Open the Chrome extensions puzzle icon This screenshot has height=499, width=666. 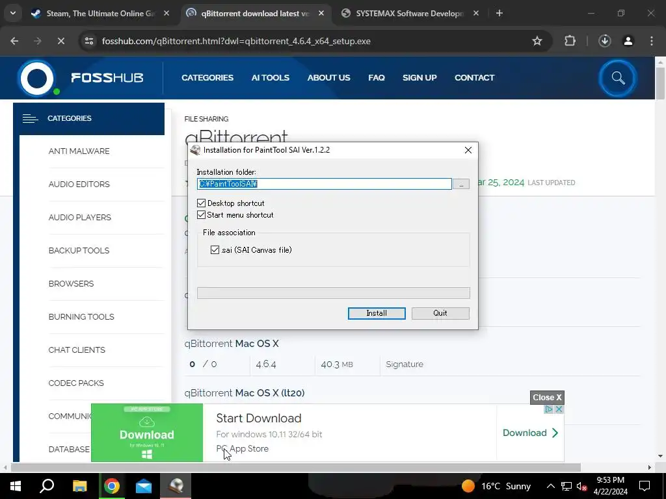tap(570, 41)
